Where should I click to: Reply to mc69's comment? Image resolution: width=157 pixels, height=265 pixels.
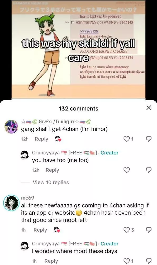pos(40,230)
